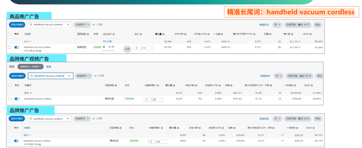The width and height of the screenshot is (362, 148).
Task: Open 日期范围 - 最近 30 天 picker in 品牌推广广告
Action: (298, 119)
